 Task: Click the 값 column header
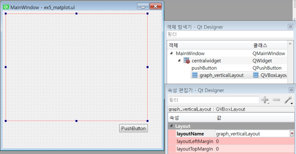point(255,118)
